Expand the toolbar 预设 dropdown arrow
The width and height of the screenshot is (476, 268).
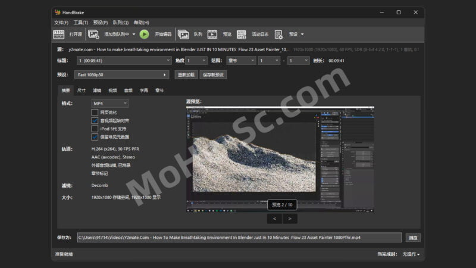pyautogui.click(x=302, y=35)
